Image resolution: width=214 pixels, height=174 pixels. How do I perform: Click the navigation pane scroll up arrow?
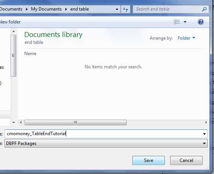14,31
